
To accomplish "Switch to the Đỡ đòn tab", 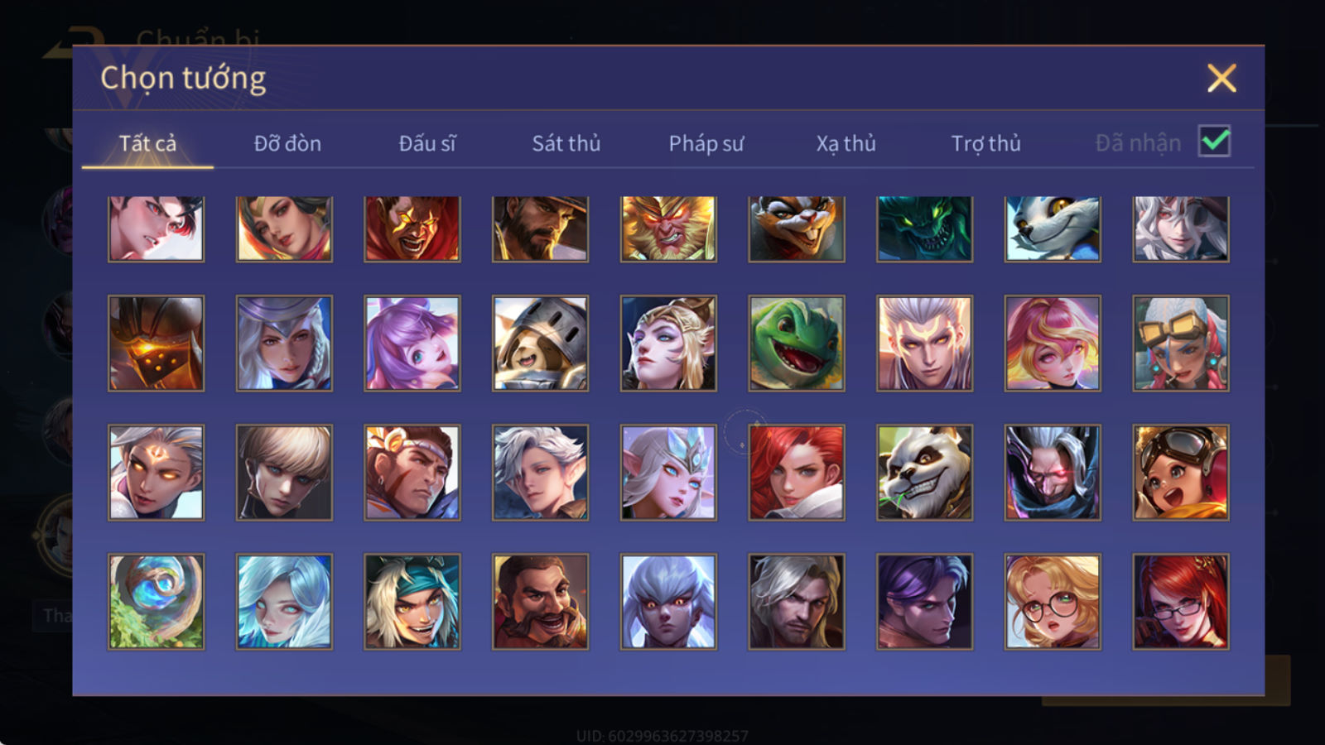I will coord(287,143).
